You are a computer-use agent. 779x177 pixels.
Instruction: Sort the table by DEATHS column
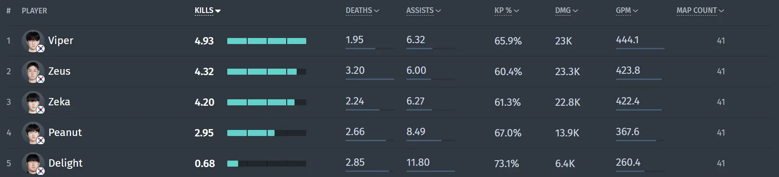(x=362, y=10)
